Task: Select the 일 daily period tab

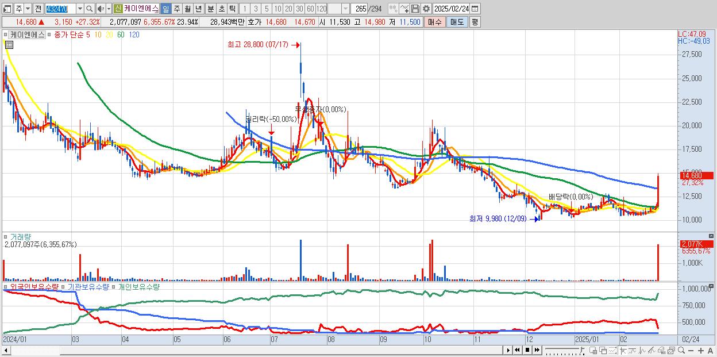Action: [x=165, y=9]
